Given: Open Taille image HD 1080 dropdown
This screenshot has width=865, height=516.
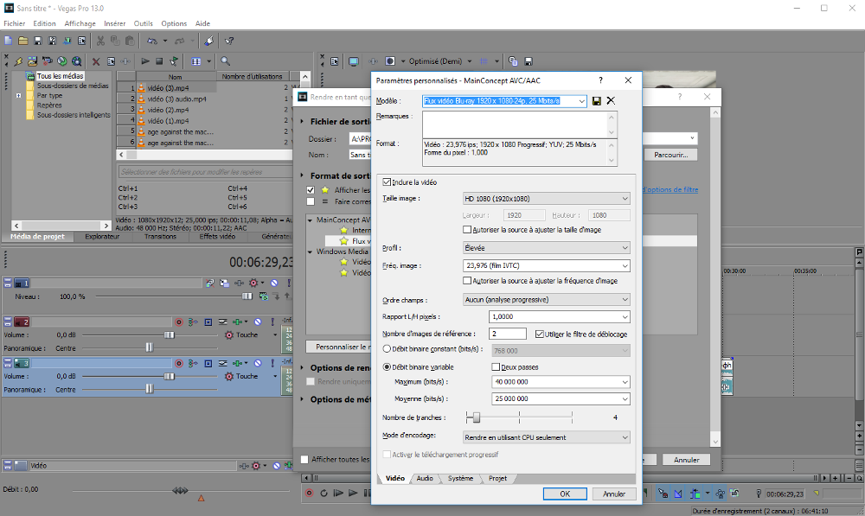Looking at the screenshot, I should [546, 199].
